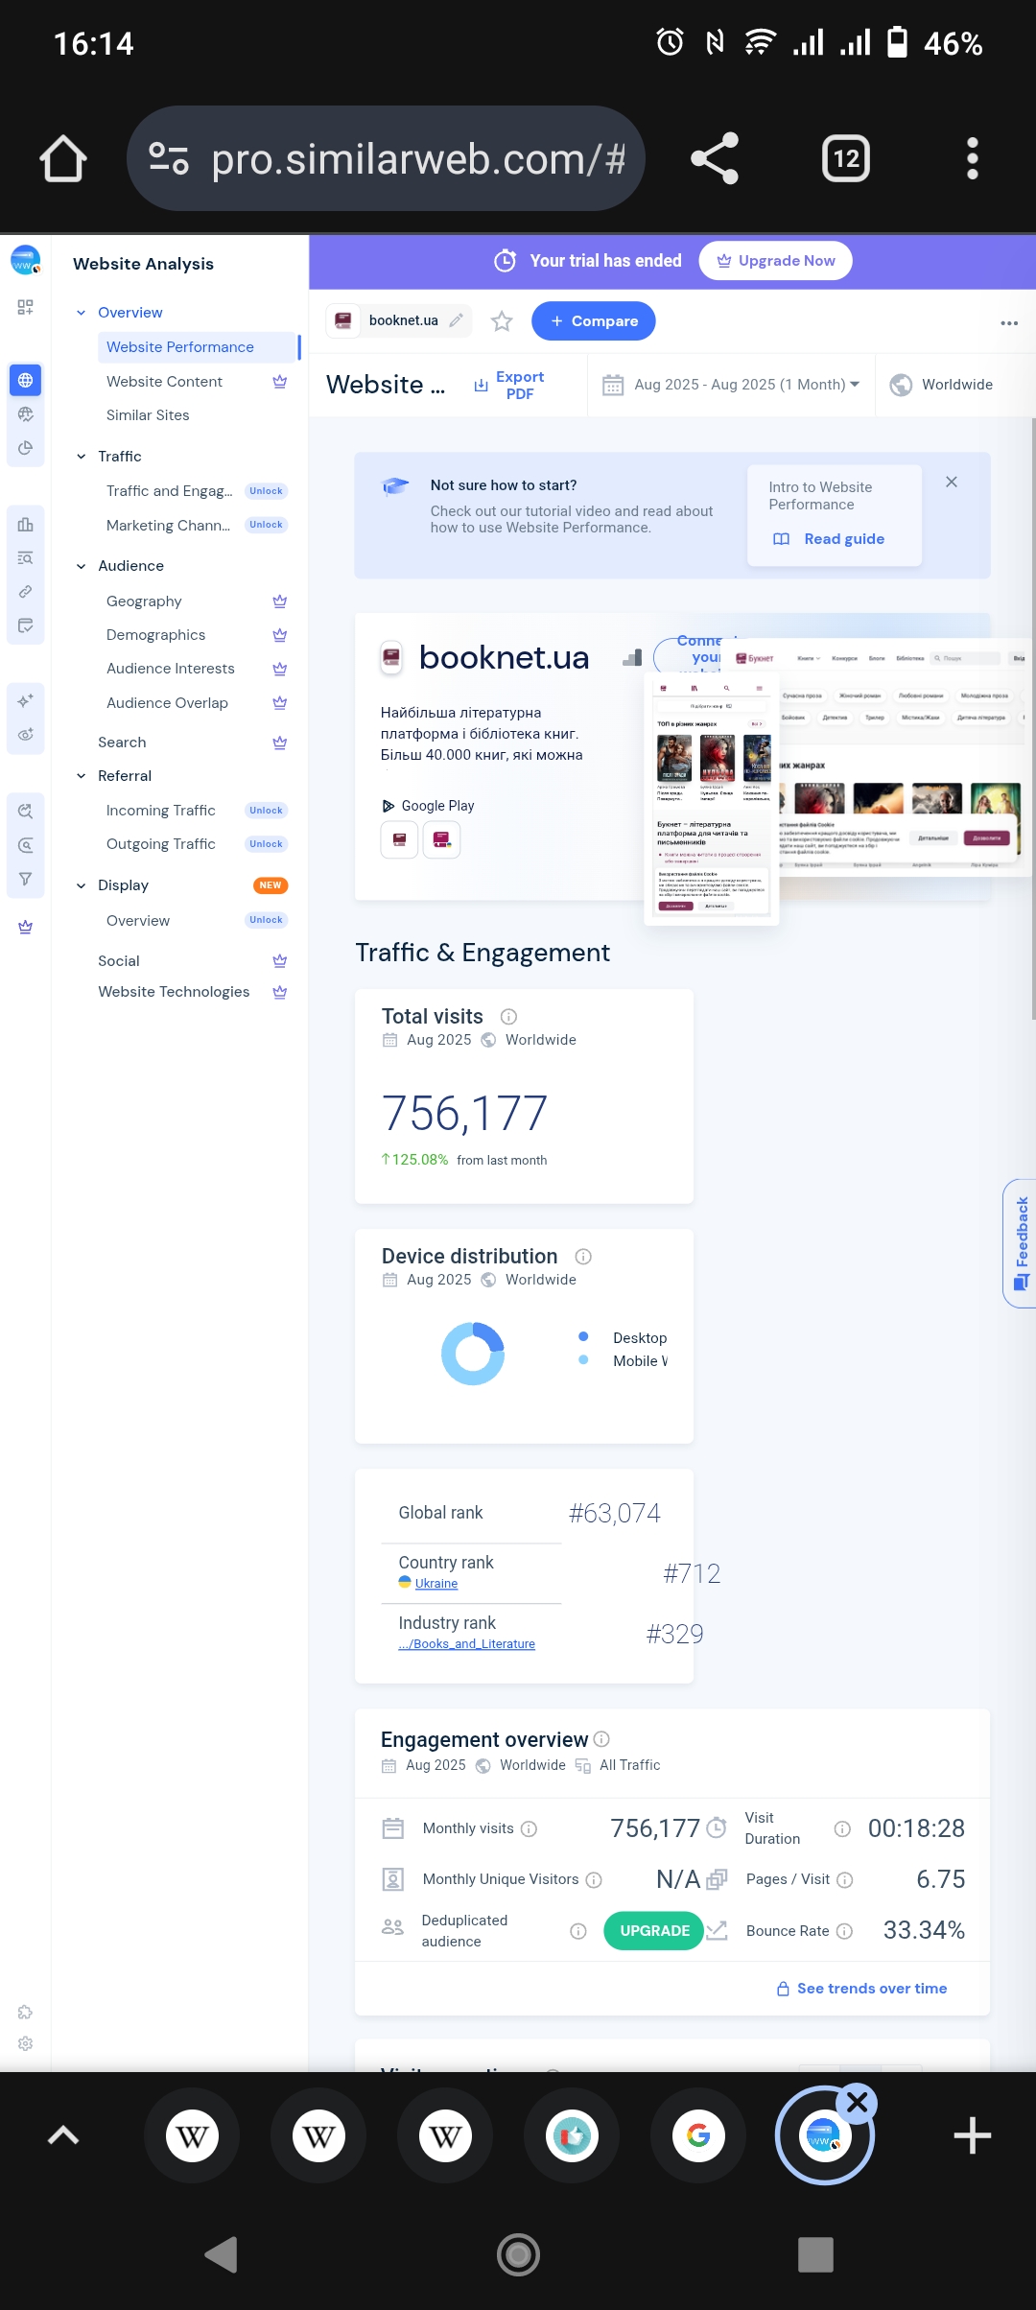Collapse the Referral section
Viewport: 1036px width, 2310px height.
pos(82,776)
